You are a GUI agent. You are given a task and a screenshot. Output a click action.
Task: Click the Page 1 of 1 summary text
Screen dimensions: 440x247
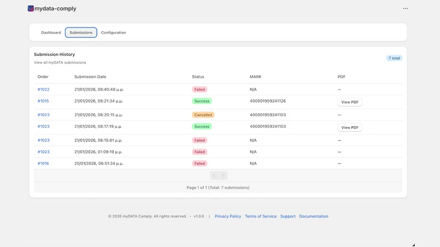click(218, 188)
